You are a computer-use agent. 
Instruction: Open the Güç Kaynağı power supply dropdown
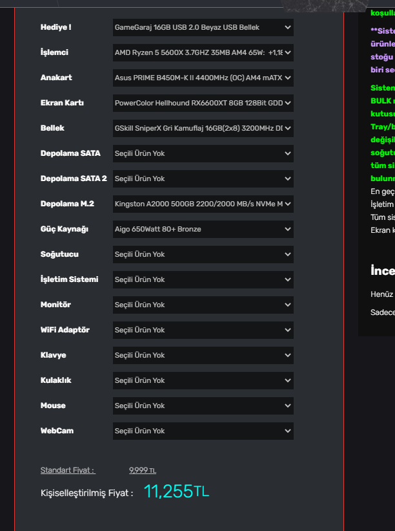(x=203, y=229)
